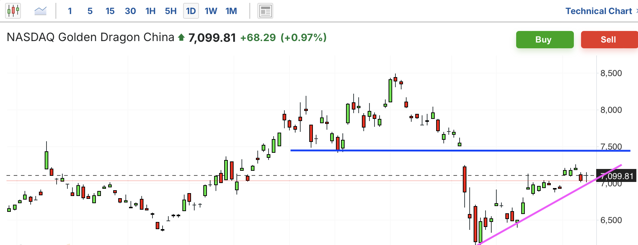638x245 pixels.
Task: Click the current price tag on axis
Action: pos(616,176)
